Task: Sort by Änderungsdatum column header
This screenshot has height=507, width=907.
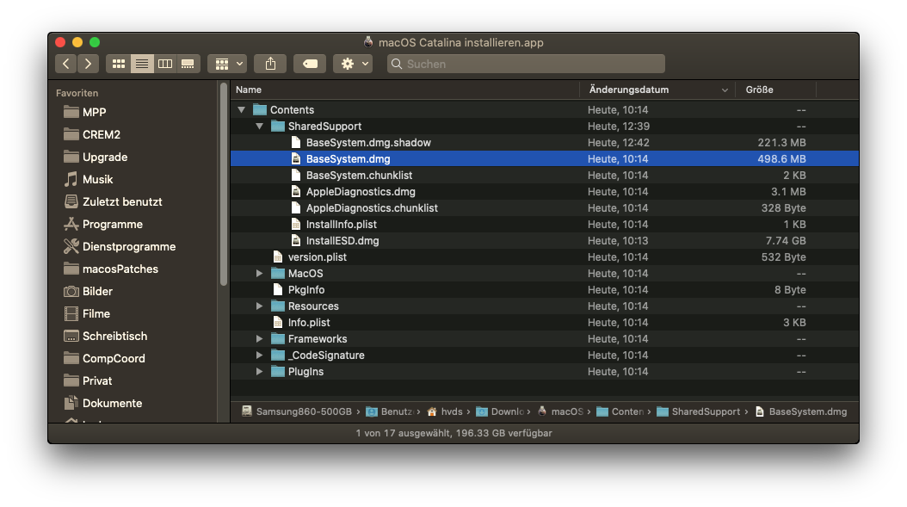Action: pyautogui.click(x=657, y=90)
